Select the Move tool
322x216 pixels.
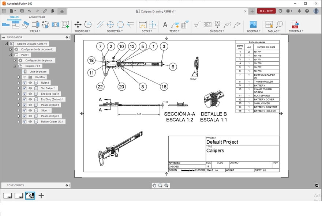[x=78, y=24]
